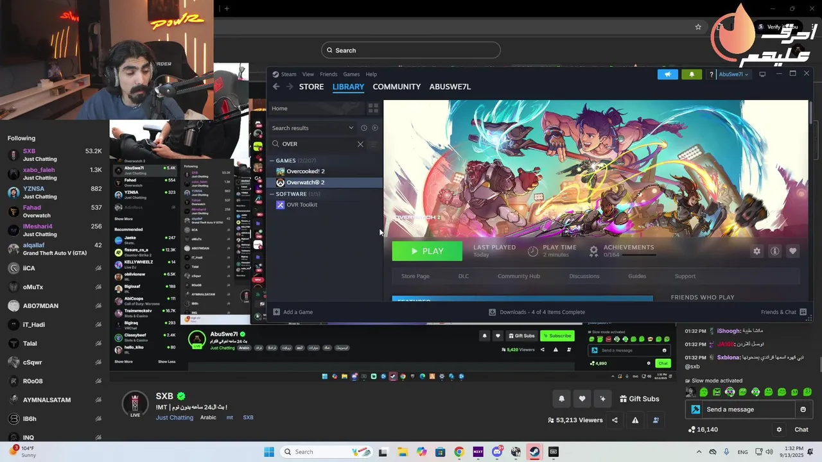
Task: Open Games menu in Steam
Action: (351, 74)
